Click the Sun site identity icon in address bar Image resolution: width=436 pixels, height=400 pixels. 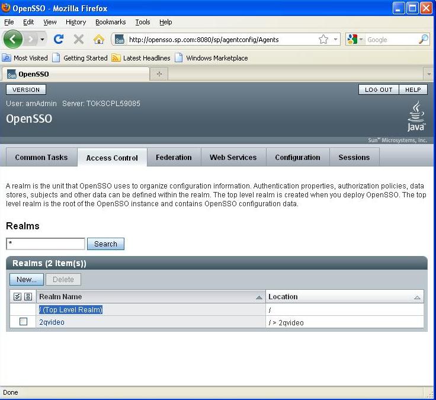click(x=119, y=40)
